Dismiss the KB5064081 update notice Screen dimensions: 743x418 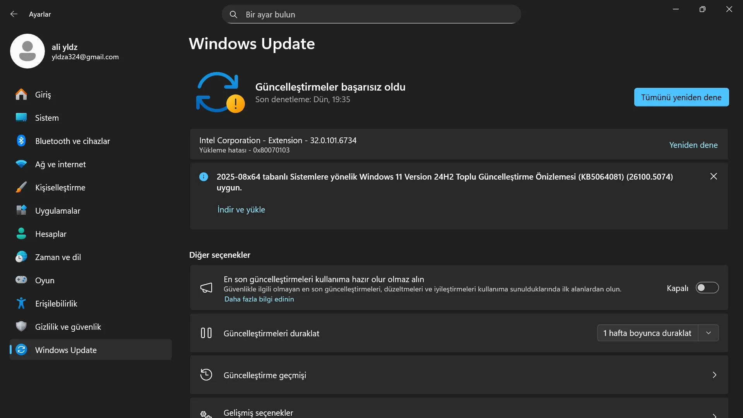(x=714, y=176)
